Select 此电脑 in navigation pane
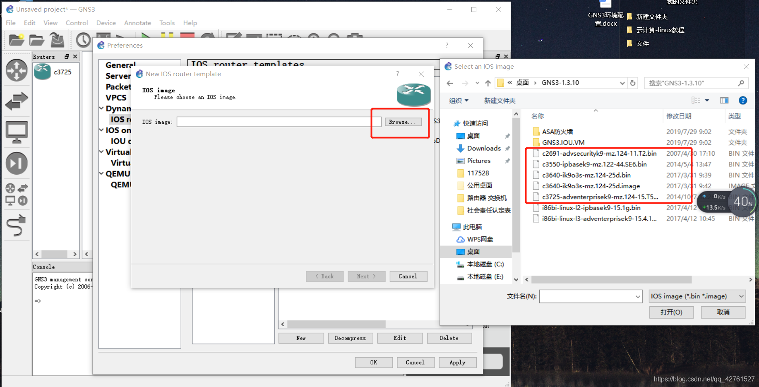This screenshot has width=759, height=387. click(x=472, y=227)
